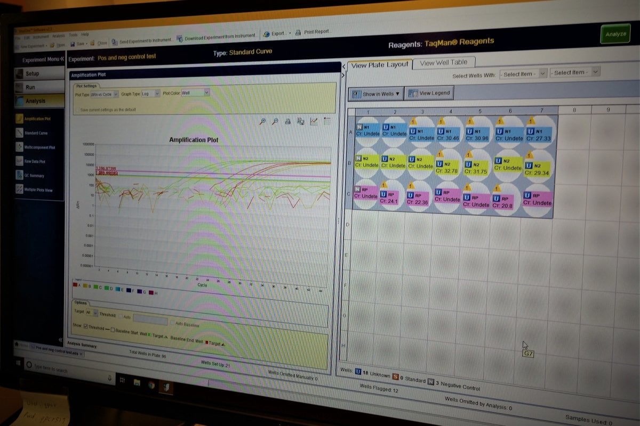This screenshot has height=426, width=640.
Task: Click the print plot icon above graph
Action: (x=288, y=121)
